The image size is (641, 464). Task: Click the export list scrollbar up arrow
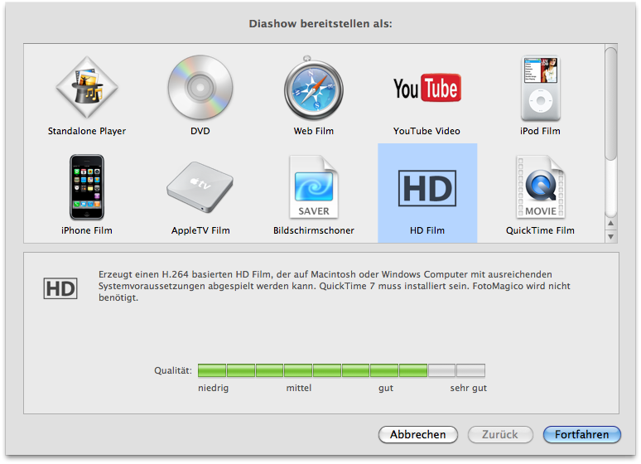pos(611,222)
